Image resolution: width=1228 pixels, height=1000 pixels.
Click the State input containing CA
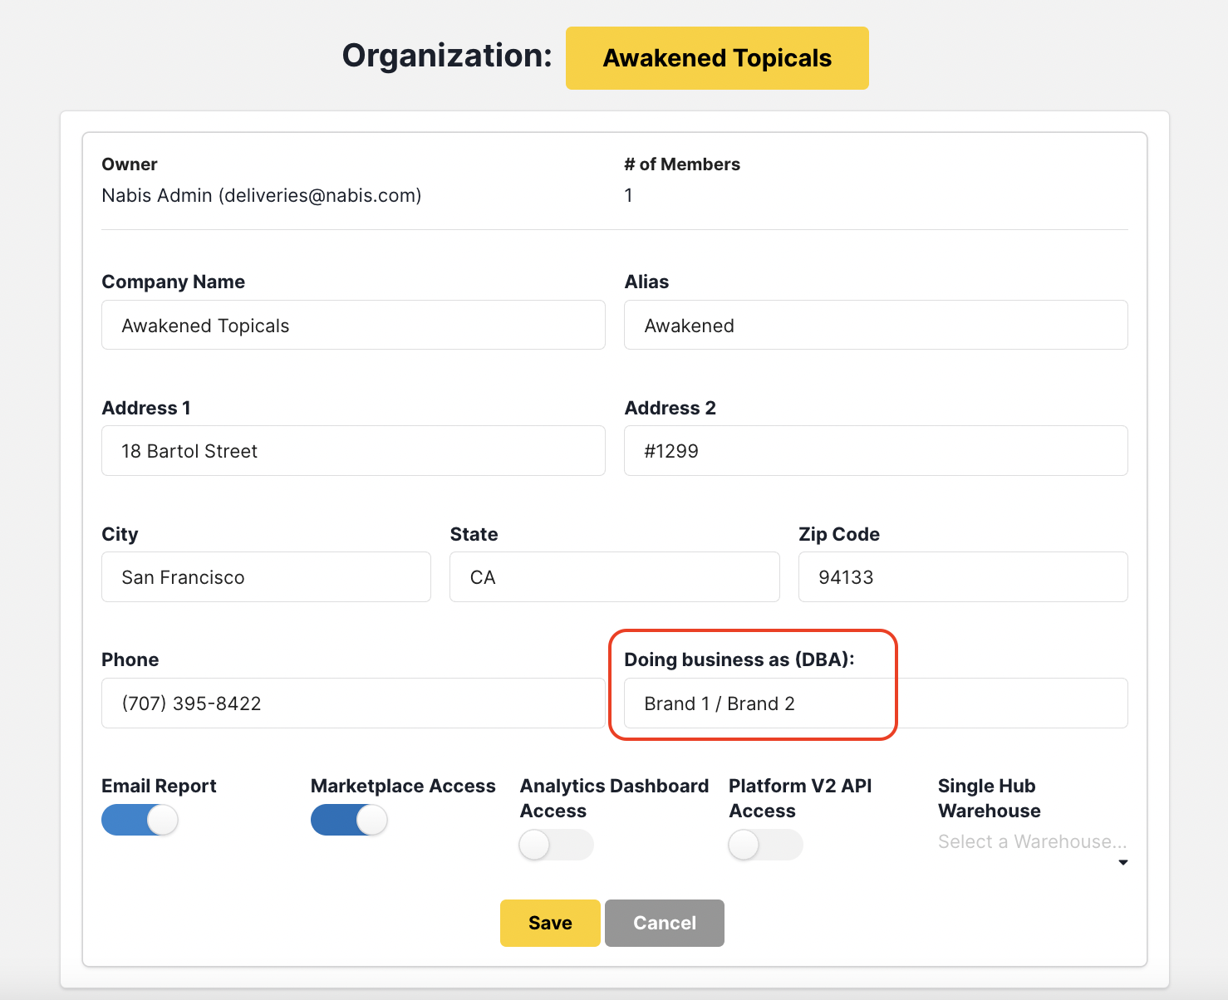pos(614,577)
